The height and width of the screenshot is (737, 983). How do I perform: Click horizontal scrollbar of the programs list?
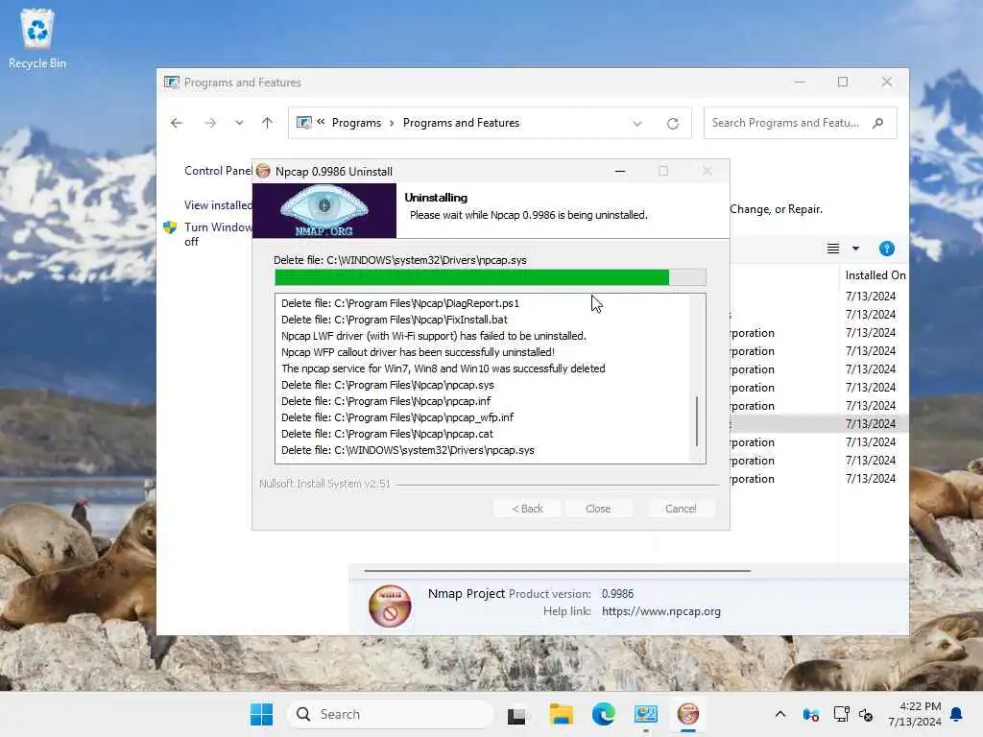(x=557, y=571)
